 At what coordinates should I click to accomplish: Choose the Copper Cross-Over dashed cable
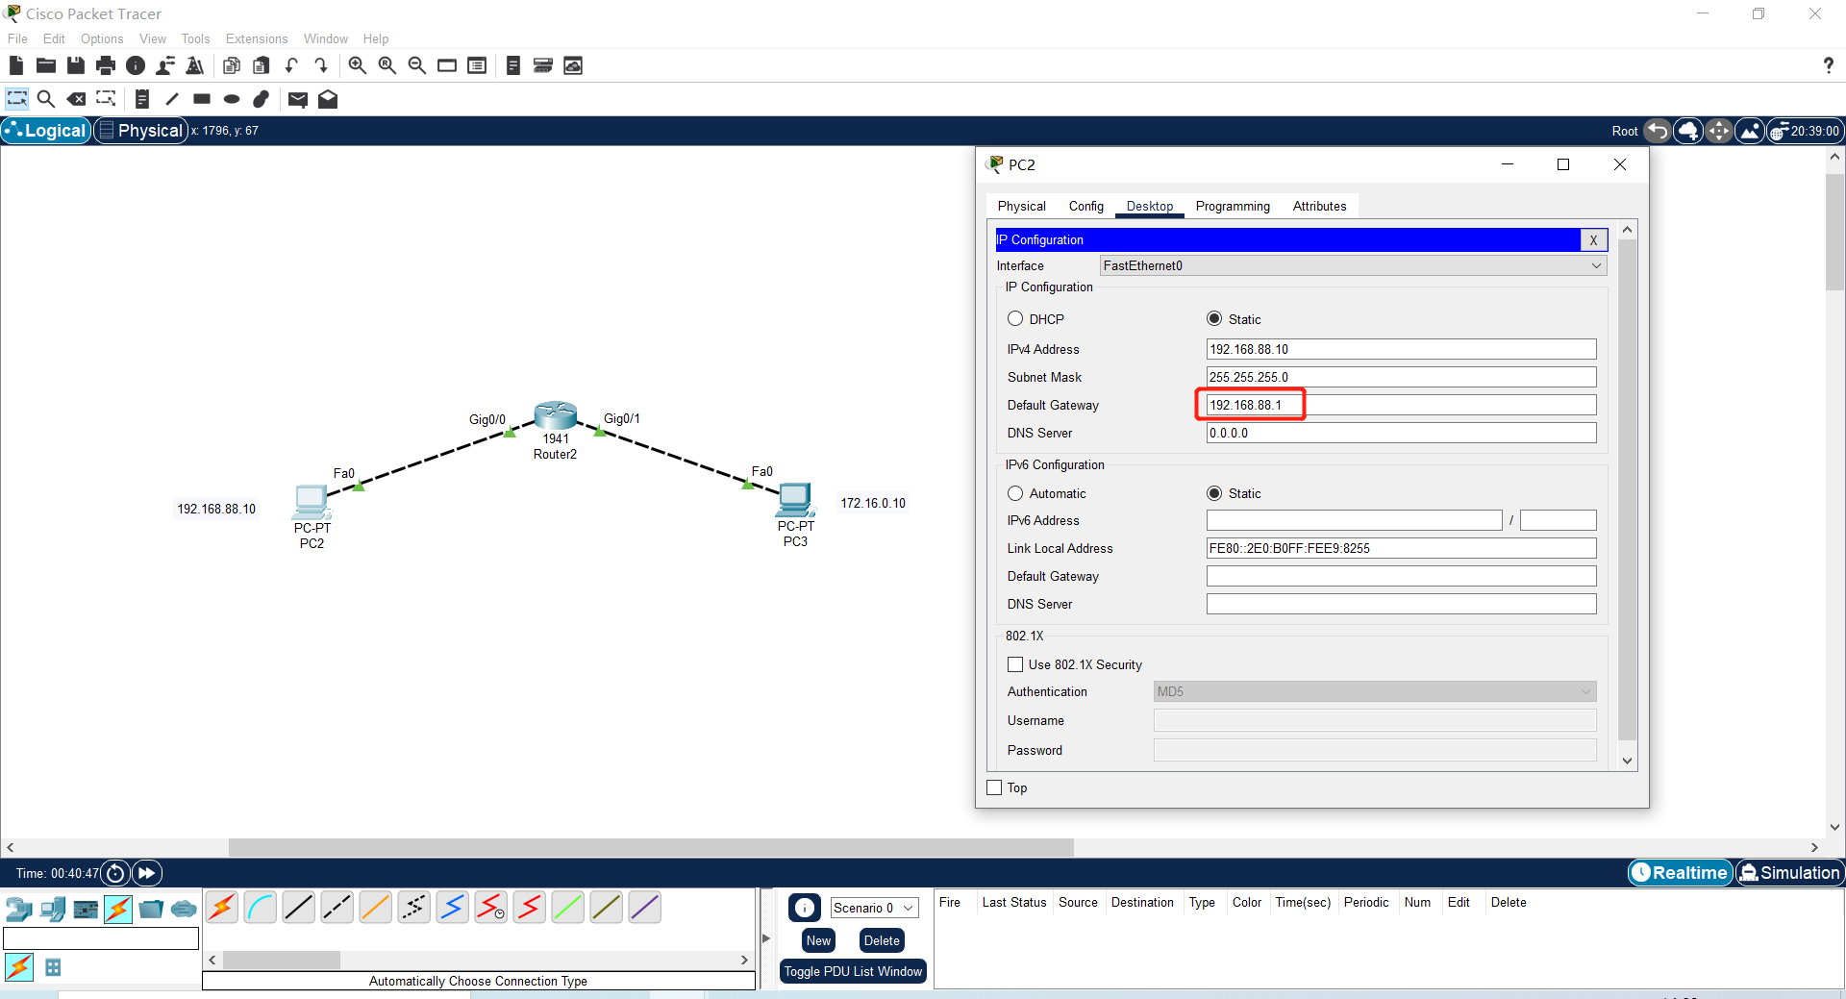click(x=337, y=907)
